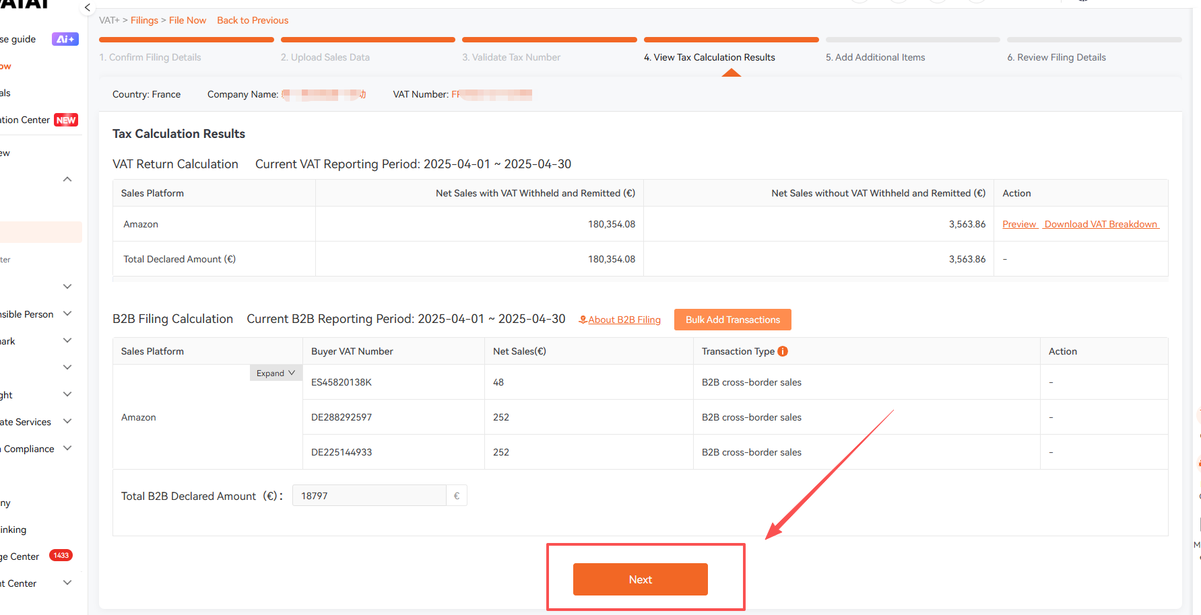The width and height of the screenshot is (1201, 615).
Task: Open the Filings breadcrumb link
Action: tap(144, 20)
